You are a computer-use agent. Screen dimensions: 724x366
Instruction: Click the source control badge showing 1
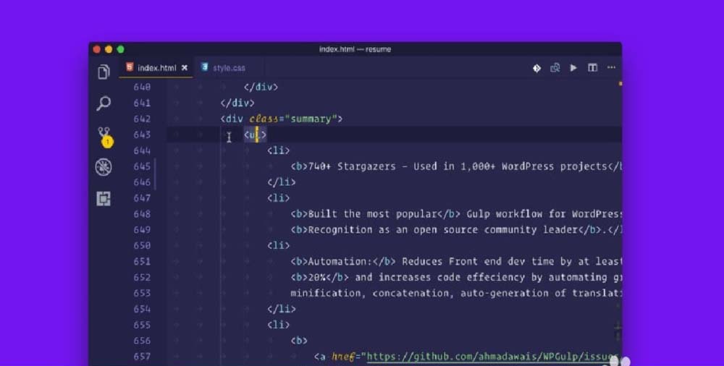(x=107, y=142)
